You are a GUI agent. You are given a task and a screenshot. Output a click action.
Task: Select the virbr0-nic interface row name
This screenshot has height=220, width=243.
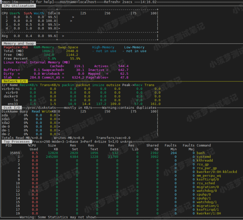(11, 89)
